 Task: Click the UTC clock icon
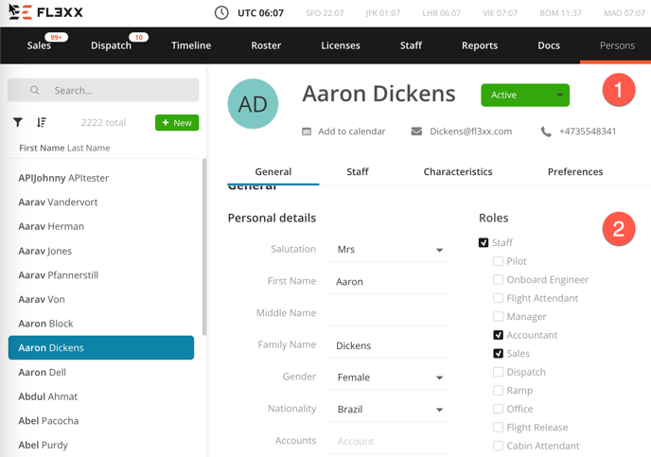pos(221,13)
